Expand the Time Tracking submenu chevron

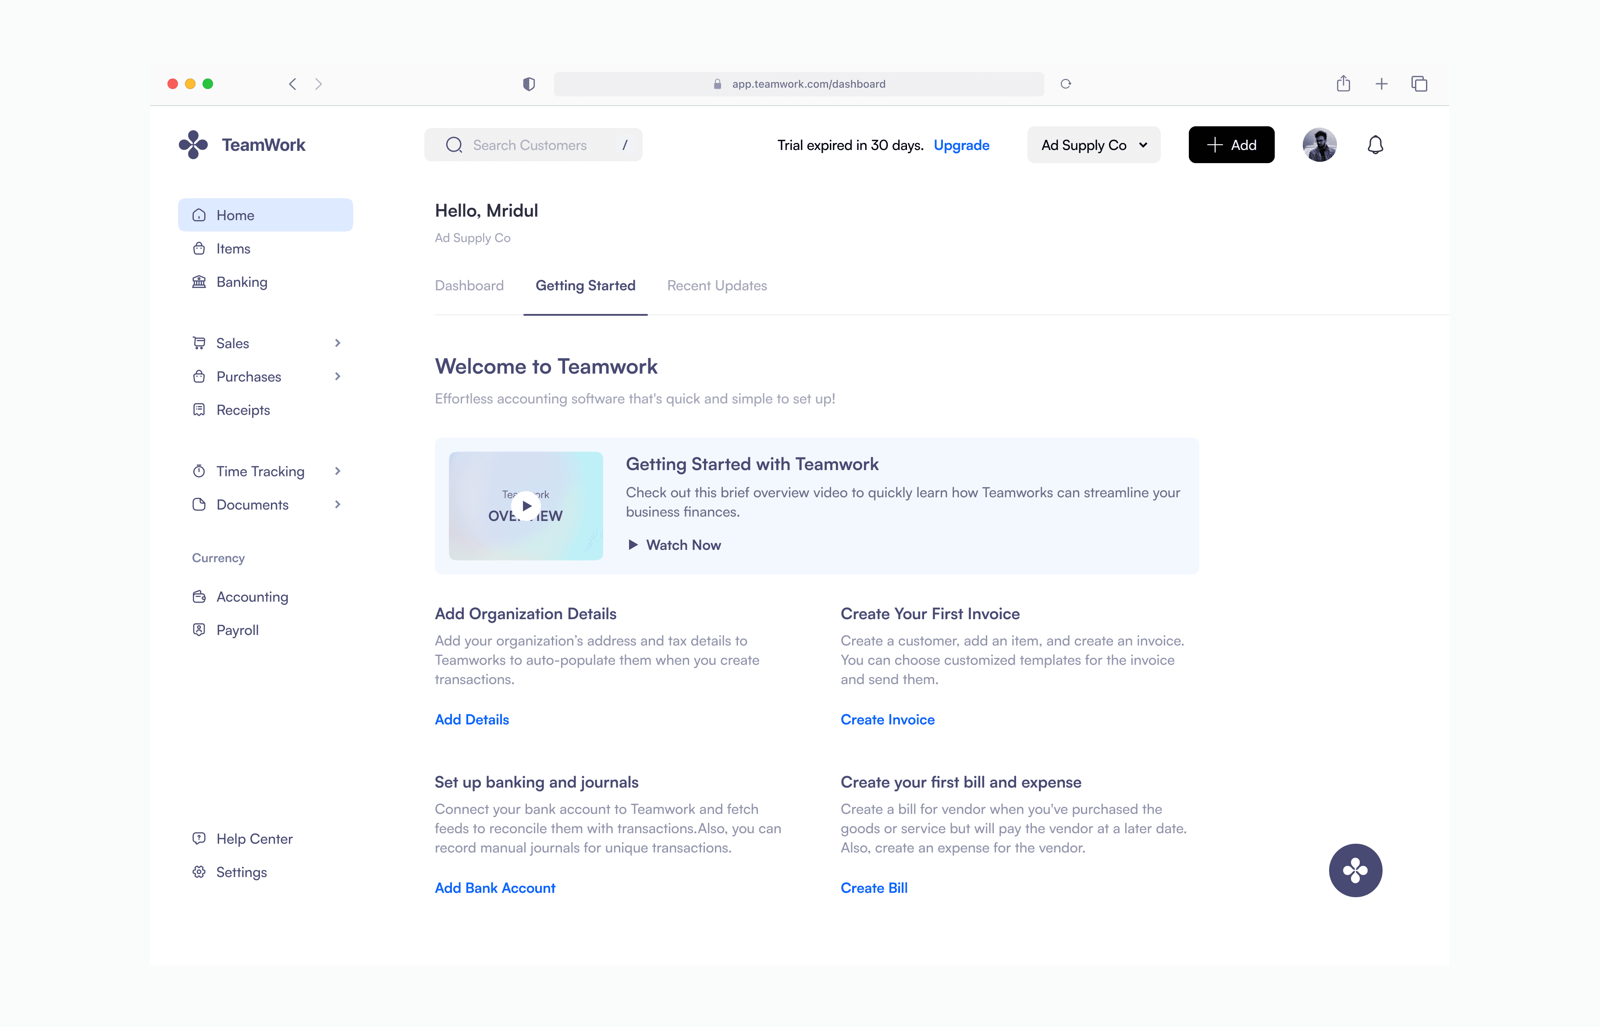point(338,471)
